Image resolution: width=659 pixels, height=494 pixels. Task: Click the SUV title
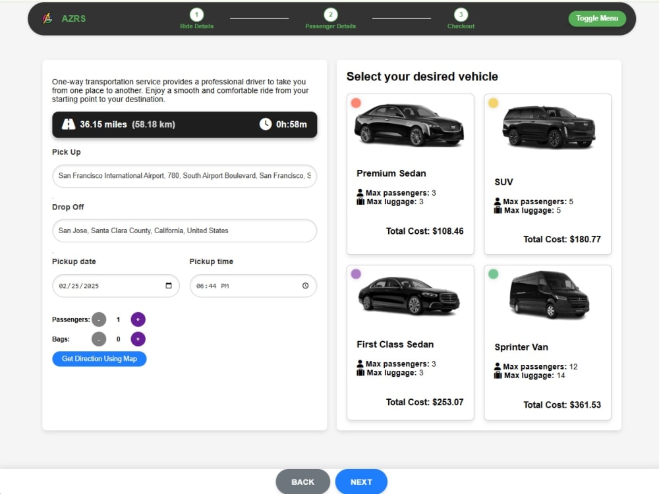[503, 182]
